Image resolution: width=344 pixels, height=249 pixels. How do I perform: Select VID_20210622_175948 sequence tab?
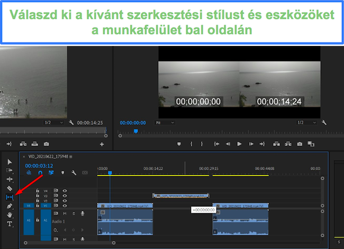tap(48, 156)
